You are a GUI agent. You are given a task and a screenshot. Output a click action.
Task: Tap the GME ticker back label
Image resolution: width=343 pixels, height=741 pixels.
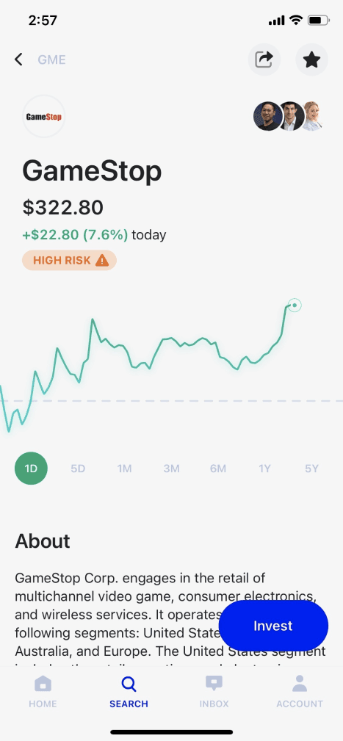pos(51,60)
